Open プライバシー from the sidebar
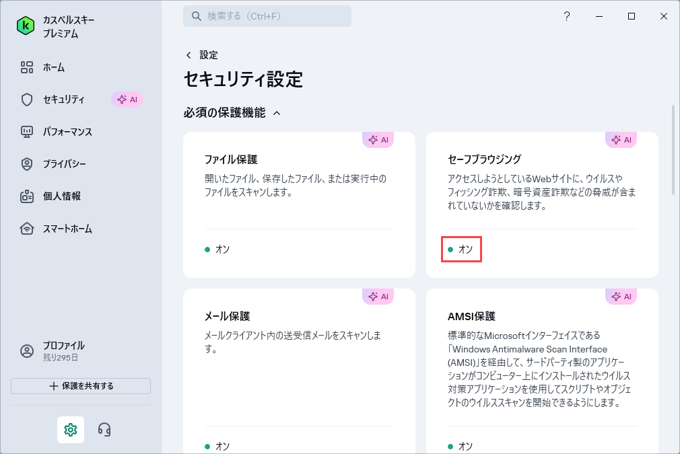680x454 pixels. click(64, 164)
